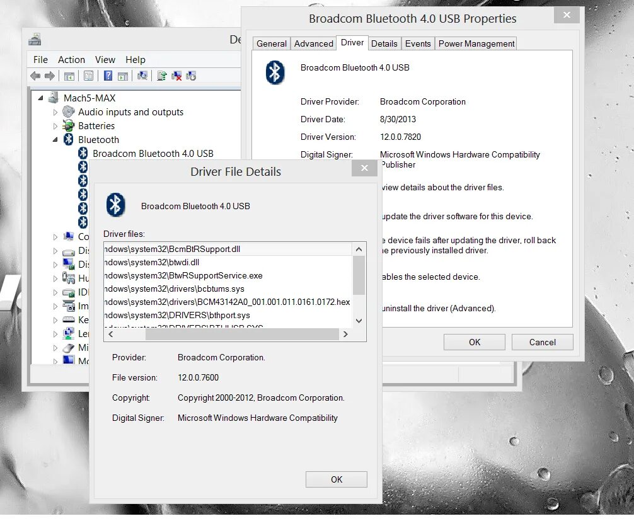Click the Disable device toolbar icon with down arrow
This screenshot has width=634, height=521.
pyautogui.click(x=191, y=76)
